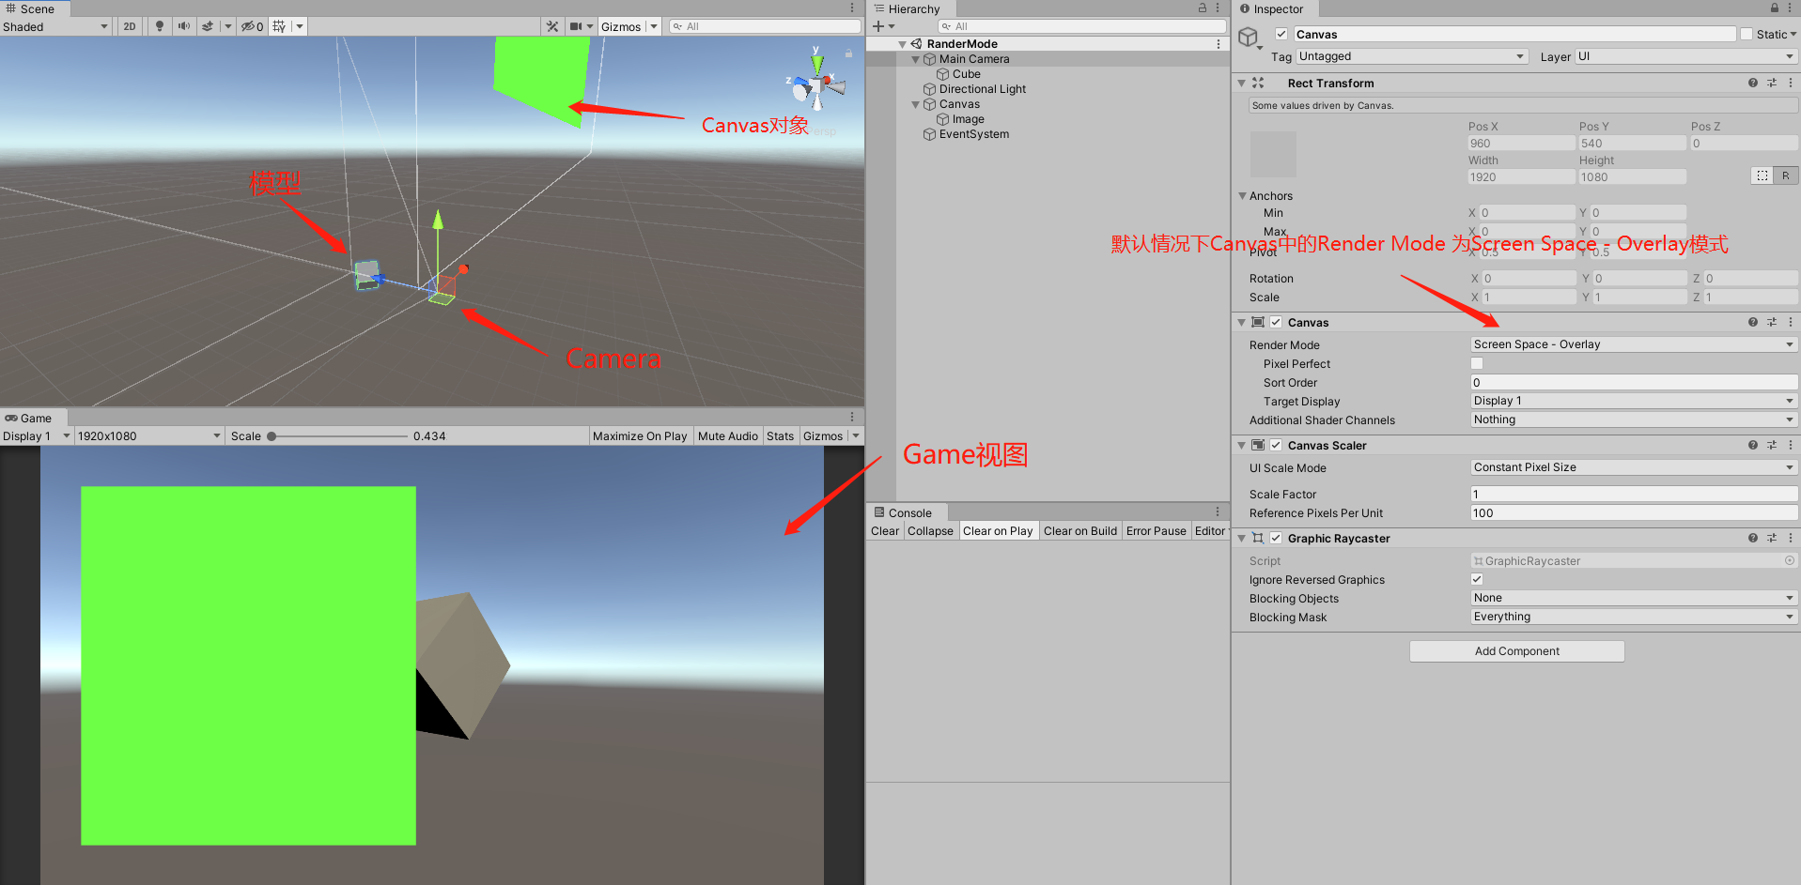The height and width of the screenshot is (885, 1801).
Task: Disable Ignore Reversed Graphics
Action: (1476, 579)
